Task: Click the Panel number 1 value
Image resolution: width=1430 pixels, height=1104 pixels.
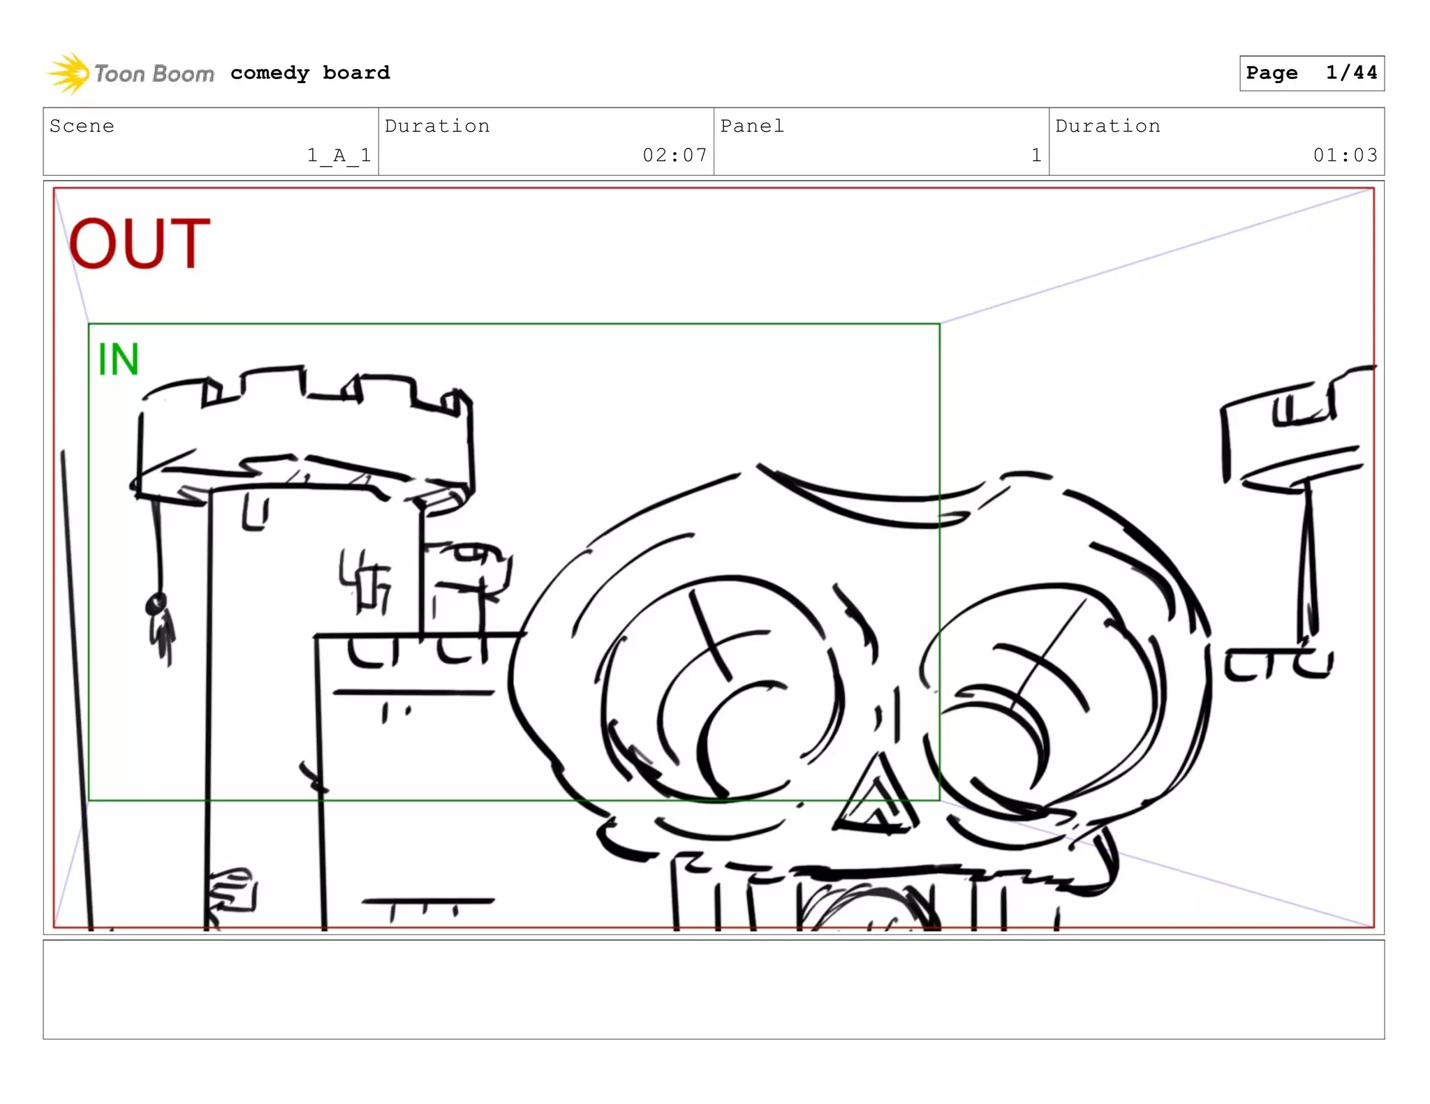Action: pos(1036,155)
